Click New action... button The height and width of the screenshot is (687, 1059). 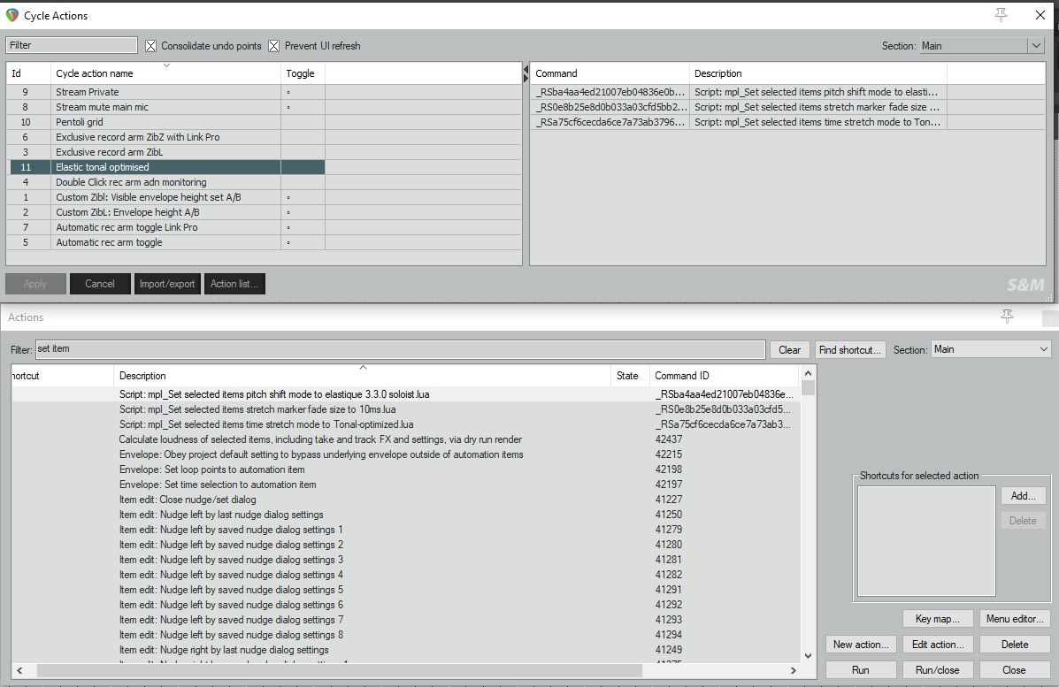click(861, 644)
